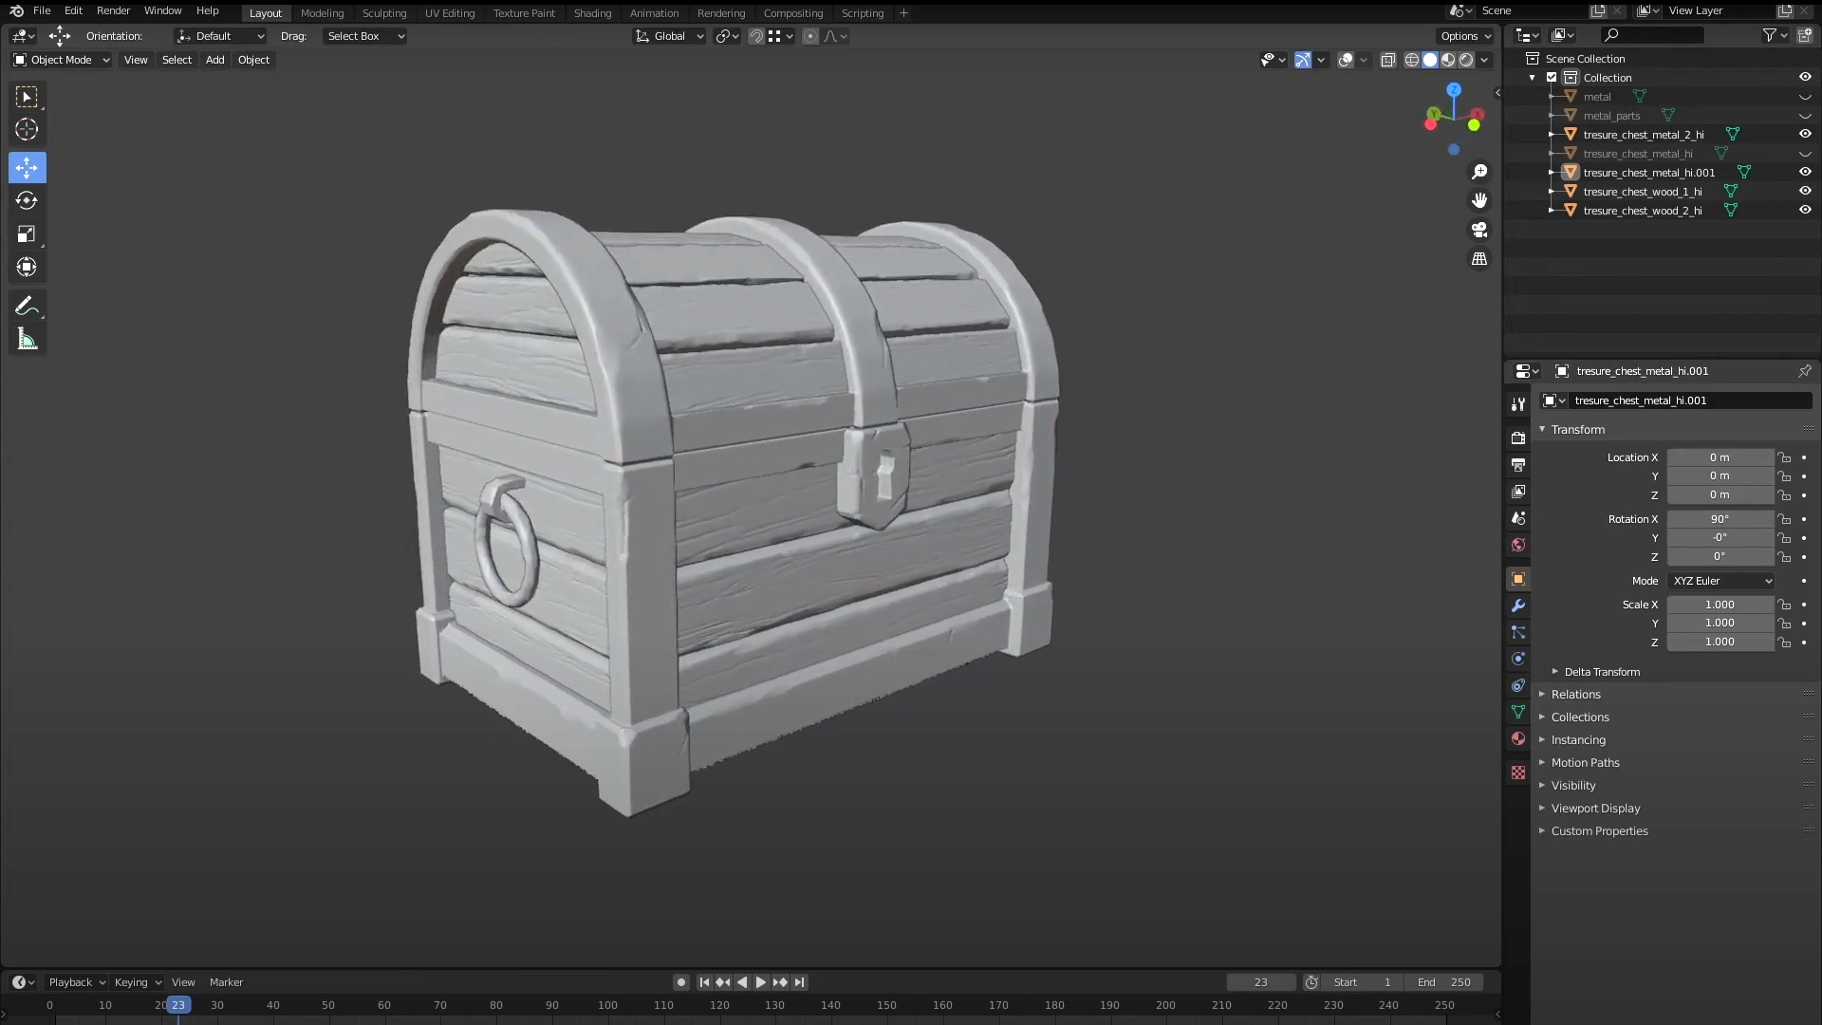Hide tresure_chest_wood_1_hi with eye icon
1822x1025 pixels.
click(x=1805, y=191)
